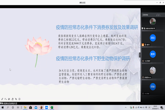Open Excel from the taskbar
The height and width of the screenshot is (110, 165).
(51, 107)
